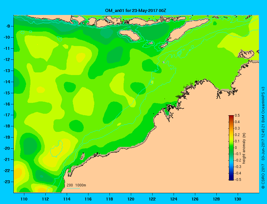Click longitude axis label 114
The width and height of the screenshot is (267, 204).
tap(67, 199)
